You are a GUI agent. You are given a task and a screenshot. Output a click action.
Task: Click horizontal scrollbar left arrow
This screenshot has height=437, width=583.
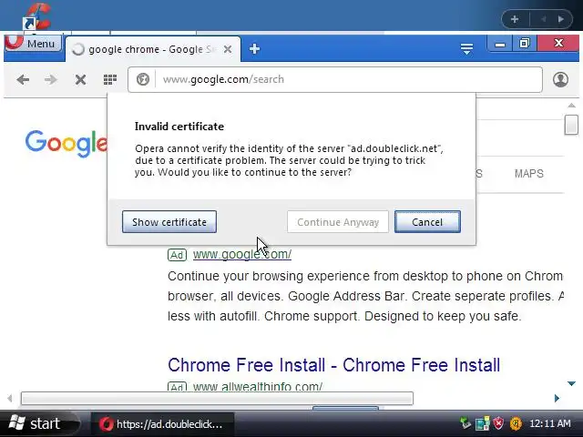point(10,399)
